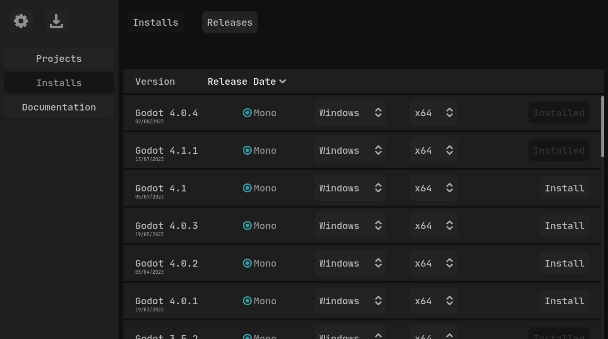Click the Installed button for Godot 4.0.4
608x339 pixels.
tap(558, 112)
